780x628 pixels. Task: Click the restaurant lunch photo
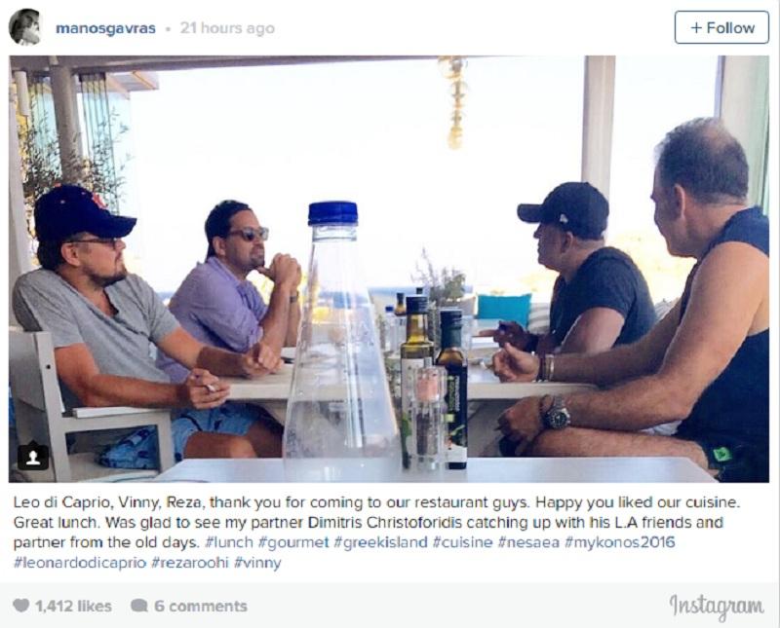pyautogui.click(x=389, y=269)
